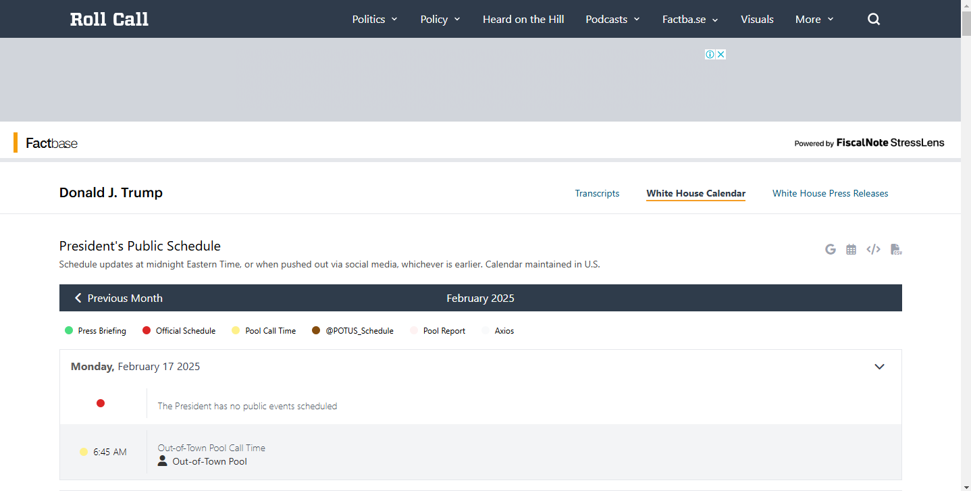Toggle the @POTUS_Schedule legend filter
The width and height of the screenshot is (971, 491).
point(352,331)
